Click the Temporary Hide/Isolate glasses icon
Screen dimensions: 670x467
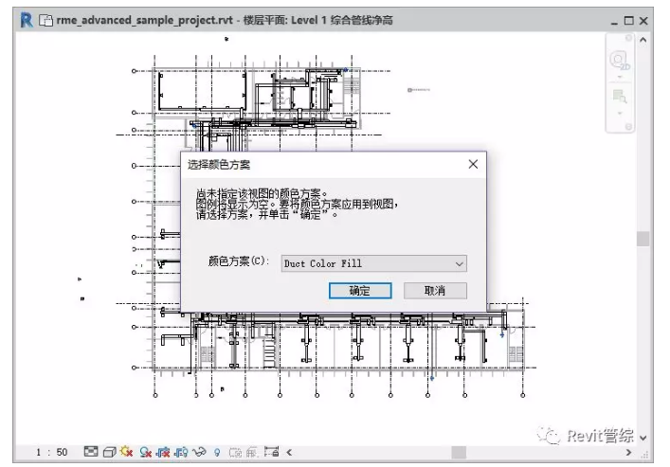pyautogui.click(x=199, y=452)
